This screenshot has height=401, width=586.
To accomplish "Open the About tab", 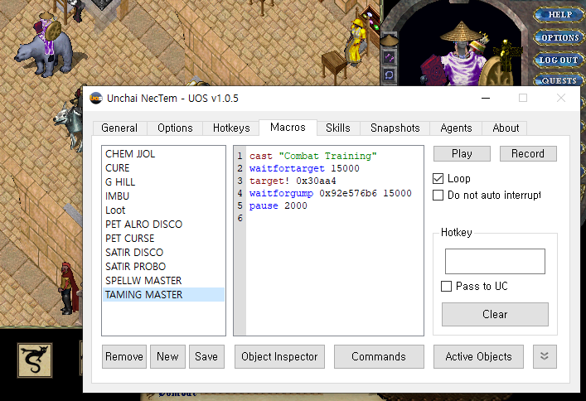I will (506, 128).
